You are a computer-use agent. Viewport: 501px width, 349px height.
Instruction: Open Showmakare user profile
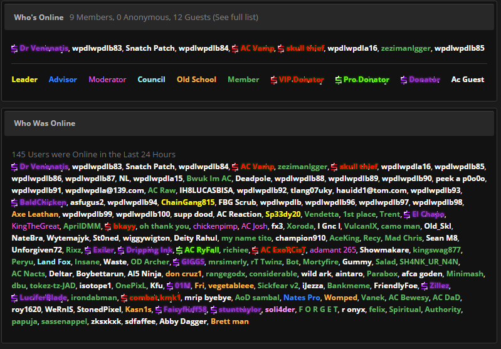click(384, 250)
